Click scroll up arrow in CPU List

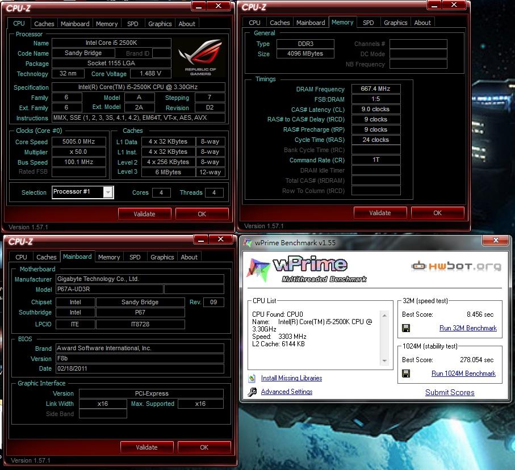pyautogui.click(x=384, y=316)
